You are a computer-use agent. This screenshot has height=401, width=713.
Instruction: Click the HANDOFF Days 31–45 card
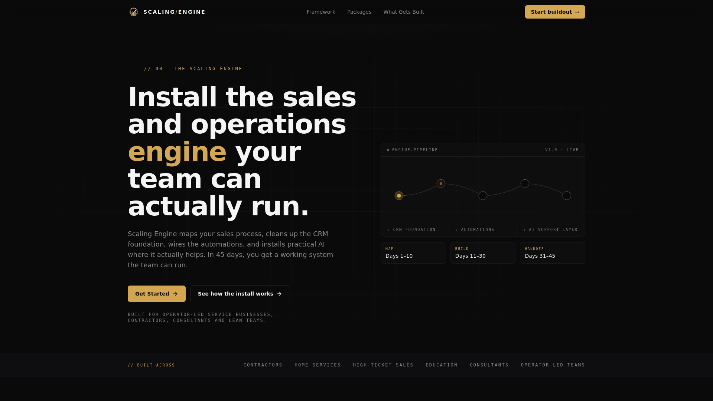pyautogui.click(x=553, y=253)
